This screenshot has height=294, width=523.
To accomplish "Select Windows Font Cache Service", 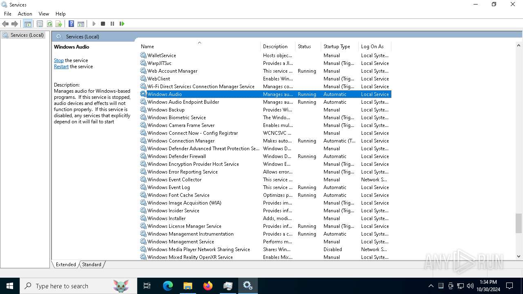I will coord(265,195).
